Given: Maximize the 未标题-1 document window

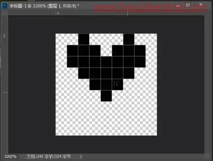Looking at the screenshot, I should (x=188, y=5).
